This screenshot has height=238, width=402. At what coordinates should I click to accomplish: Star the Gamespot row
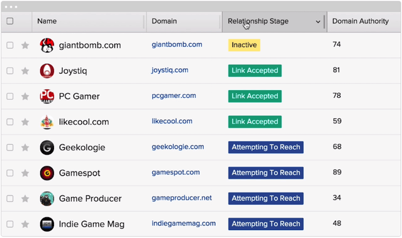(x=25, y=173)
